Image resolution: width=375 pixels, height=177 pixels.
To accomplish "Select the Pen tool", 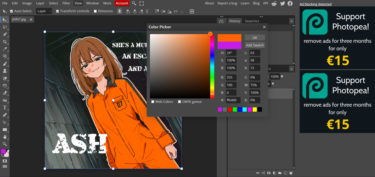I will (5, 115).
